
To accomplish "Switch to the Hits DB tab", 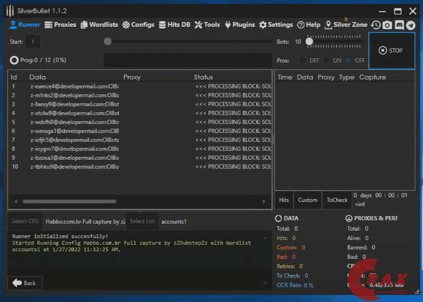I will pyautogui.click(x=174, y=24).
